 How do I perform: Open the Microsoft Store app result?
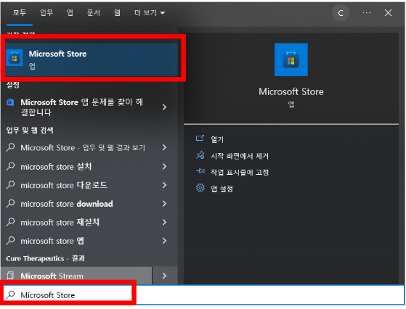coord(92,59)
